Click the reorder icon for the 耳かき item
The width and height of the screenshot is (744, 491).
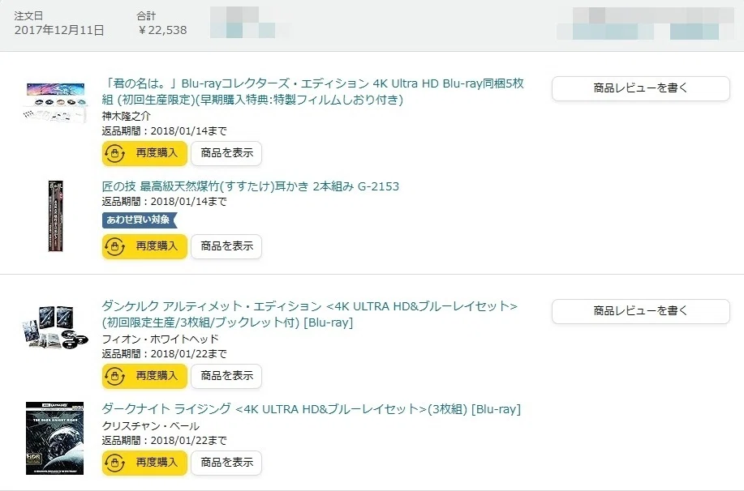coord(114,247)
